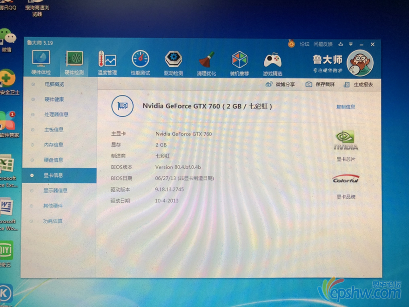The height and width of the screenshot is (307, 409).
Task: Open 清理优化 cleanup and optimization
Action: point(206,63)
